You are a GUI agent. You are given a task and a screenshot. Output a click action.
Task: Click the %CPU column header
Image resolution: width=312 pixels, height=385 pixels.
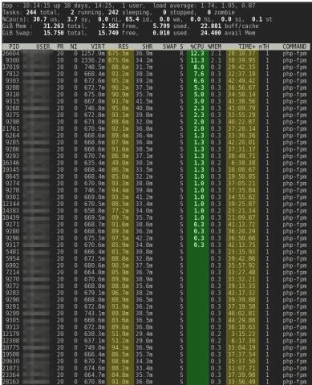coord(197,47)
